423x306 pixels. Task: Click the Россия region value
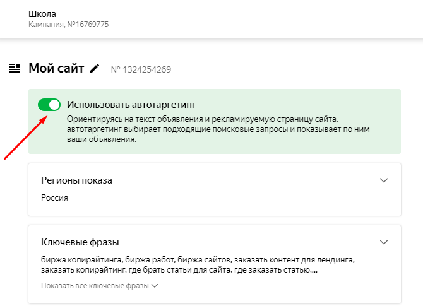pyautogui.click(x=54, y=198)
